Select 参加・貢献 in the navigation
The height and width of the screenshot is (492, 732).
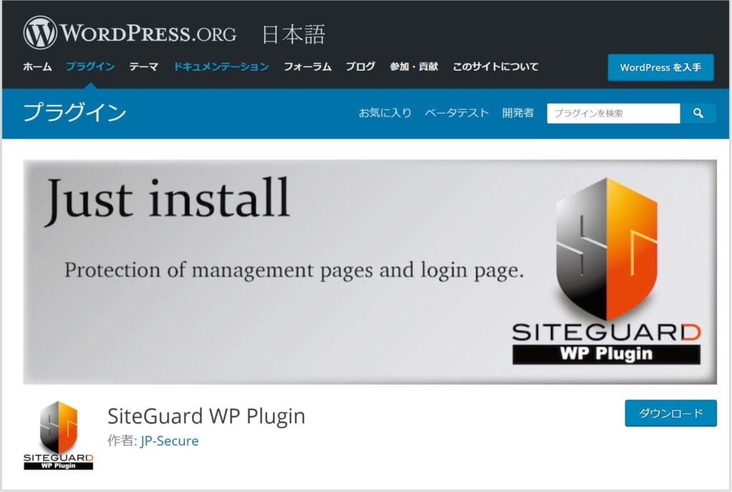(414, 67)
